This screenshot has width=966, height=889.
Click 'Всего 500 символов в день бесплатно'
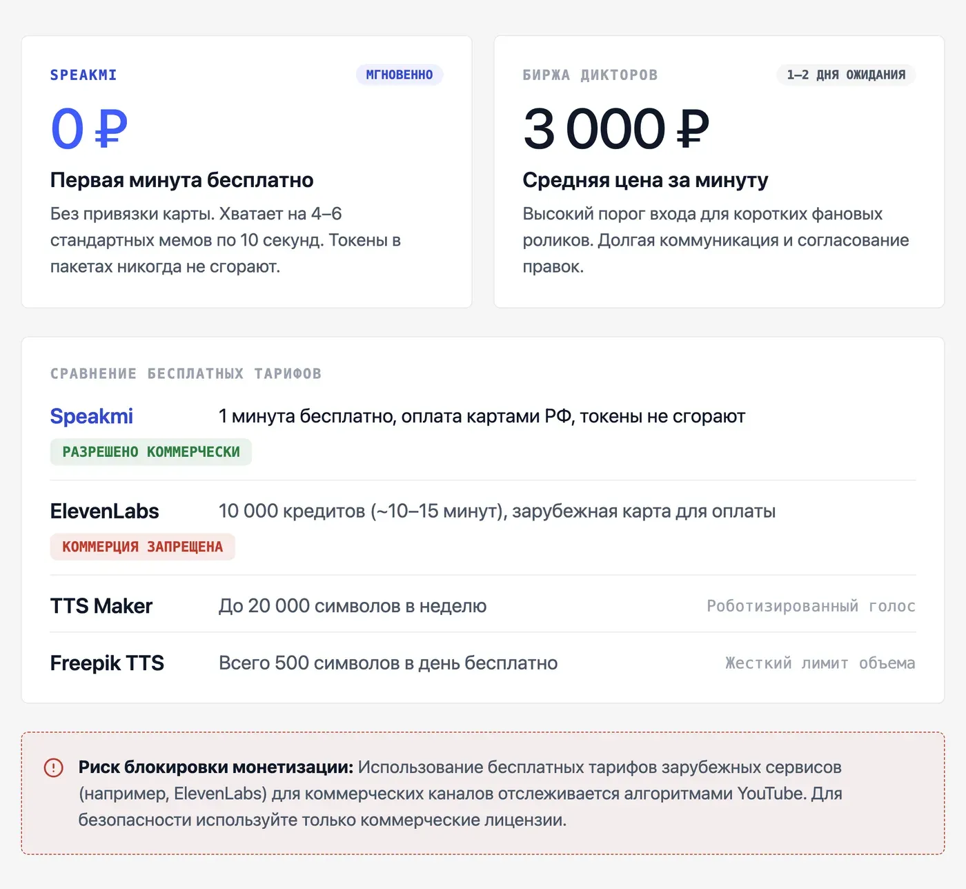[388, 663]
